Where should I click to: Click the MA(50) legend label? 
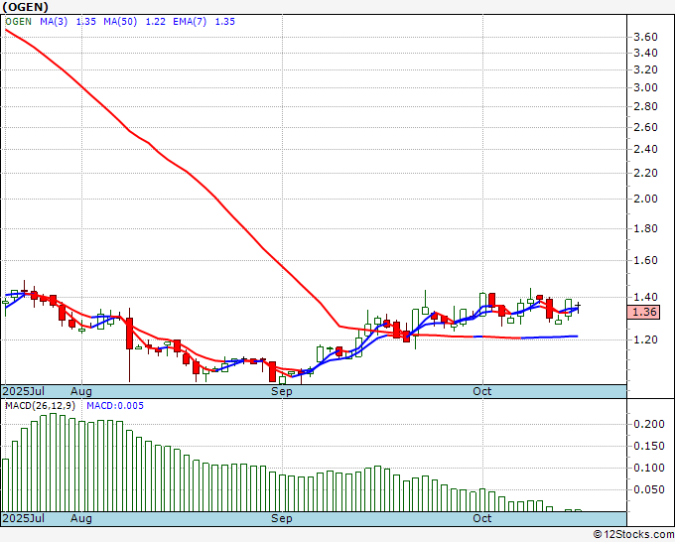[x=120, y=22]
